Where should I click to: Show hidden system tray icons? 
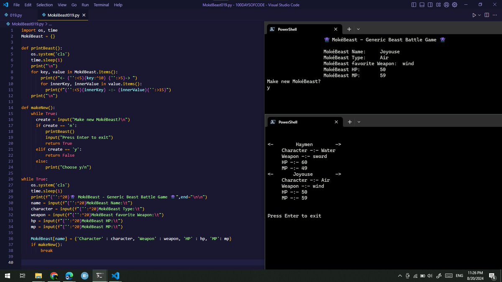400,276
